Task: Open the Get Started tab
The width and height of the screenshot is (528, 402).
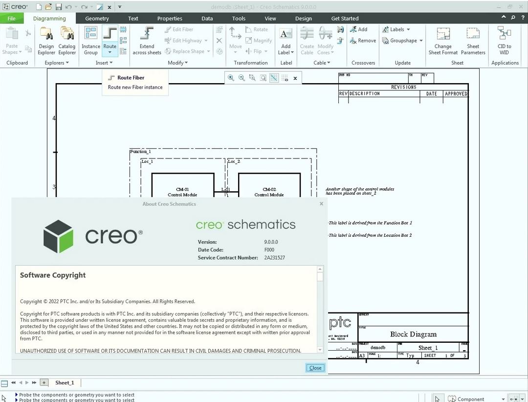Action: pyautogui.click(x=345, y=19)
